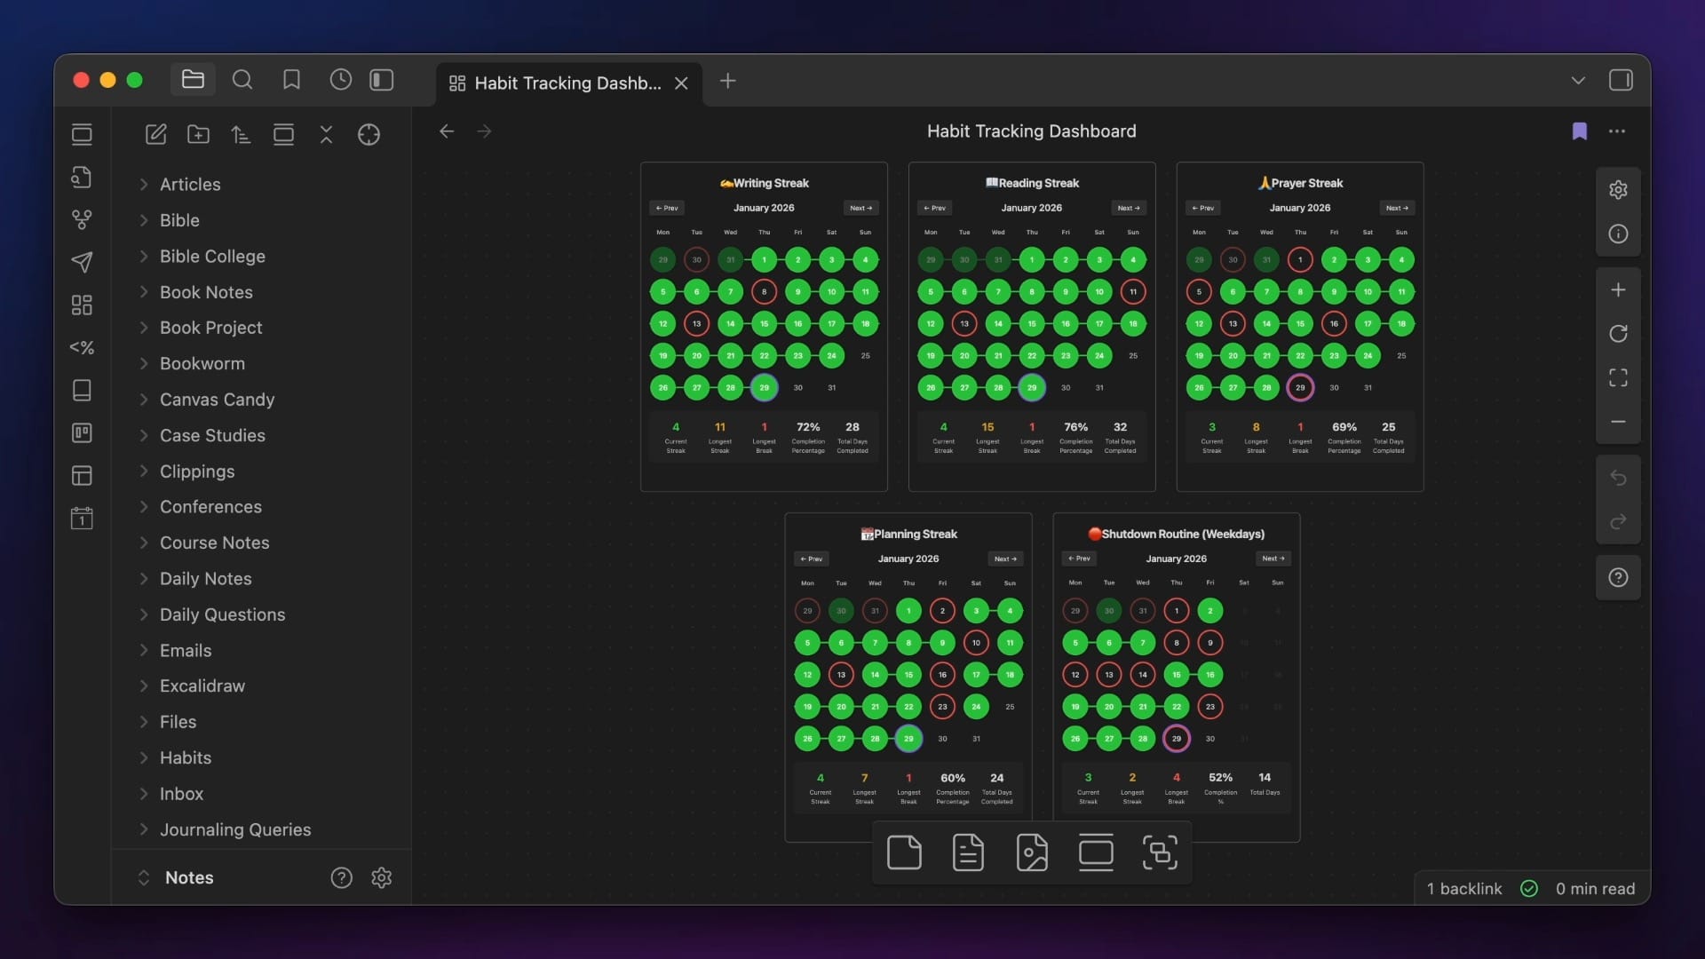
Task: Toggle the bookmark on this canvas
Action: 1579,131
